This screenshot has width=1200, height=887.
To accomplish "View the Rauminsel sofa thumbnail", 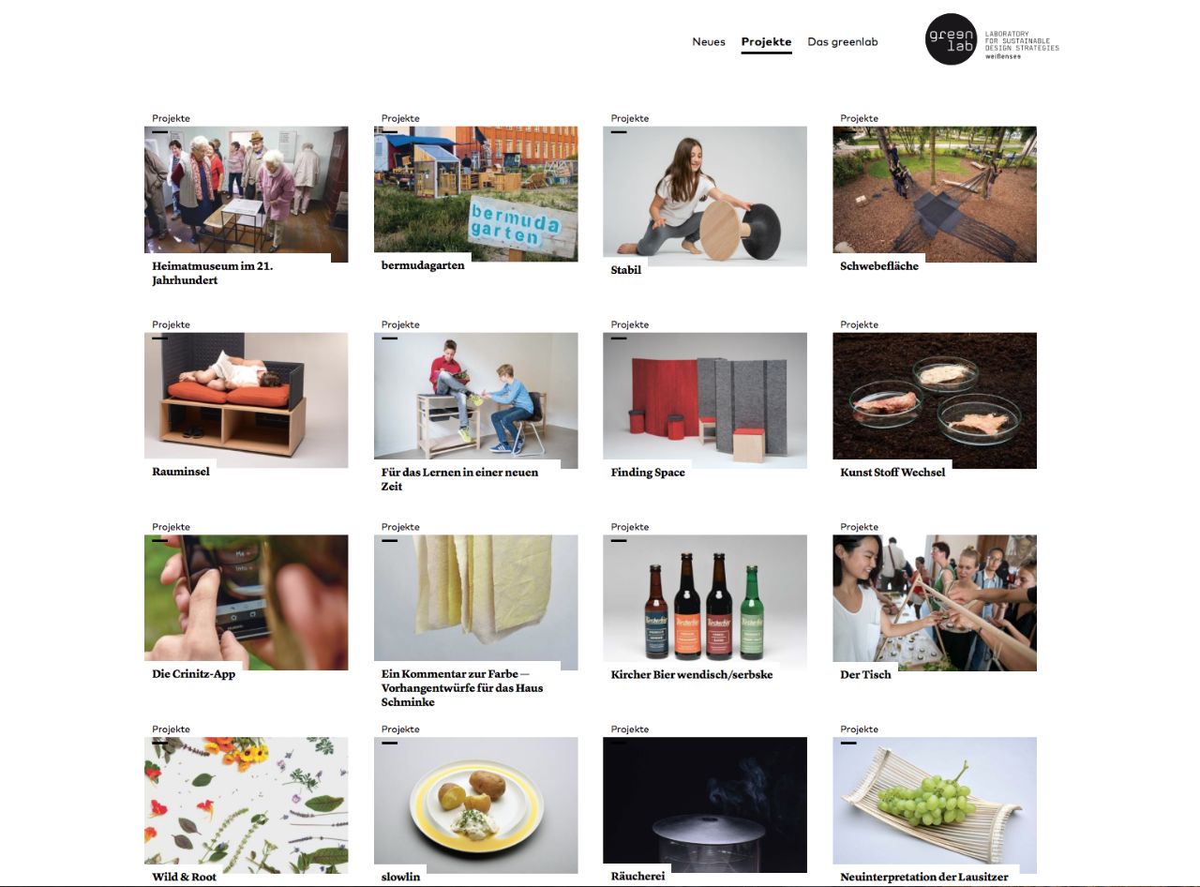I will point(246,399).
